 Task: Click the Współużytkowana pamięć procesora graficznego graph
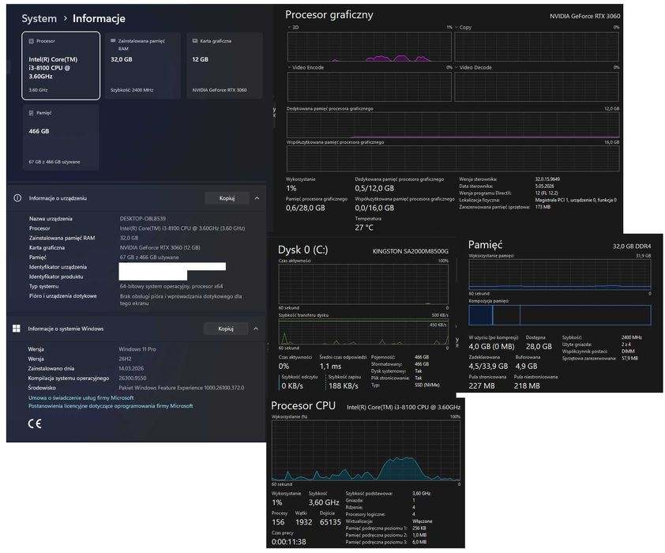(453, 158)
